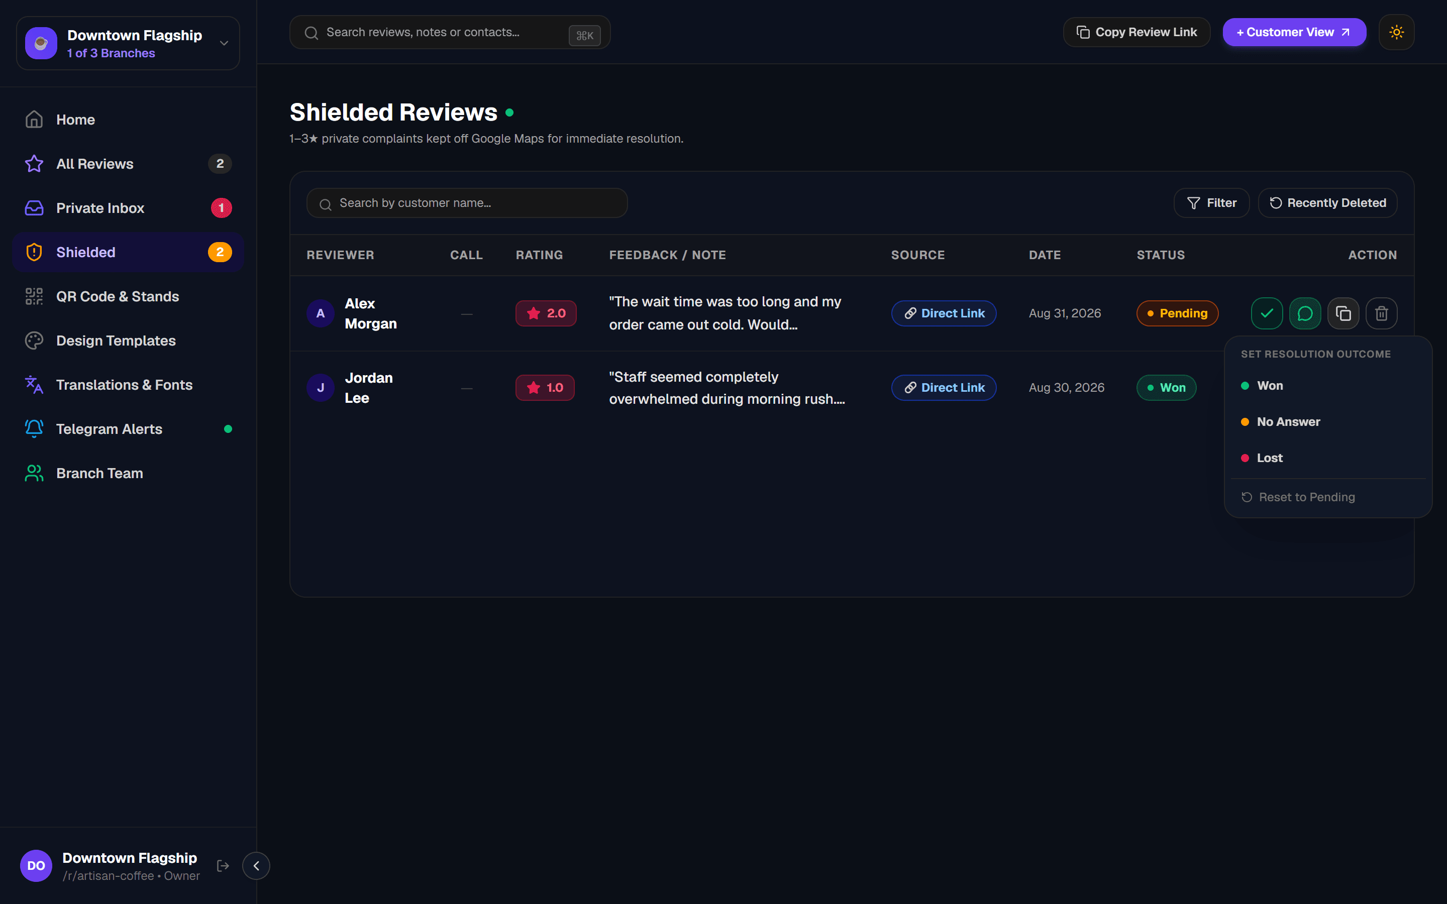1447x904 pixels.
Task: Click the Downtown Flagship coffee logo icon
Action: [x=41, y=43]
